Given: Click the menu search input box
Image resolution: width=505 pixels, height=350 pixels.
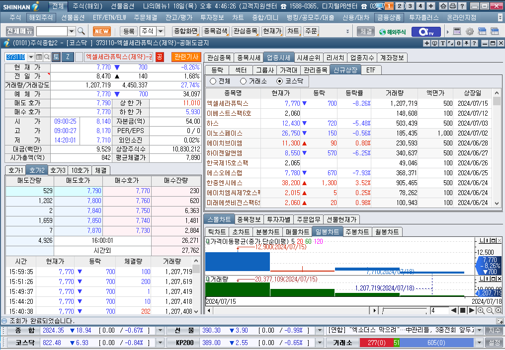Looking at the screenshot, I should (52, 31).
